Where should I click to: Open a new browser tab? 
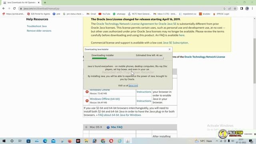coord(45,3)
